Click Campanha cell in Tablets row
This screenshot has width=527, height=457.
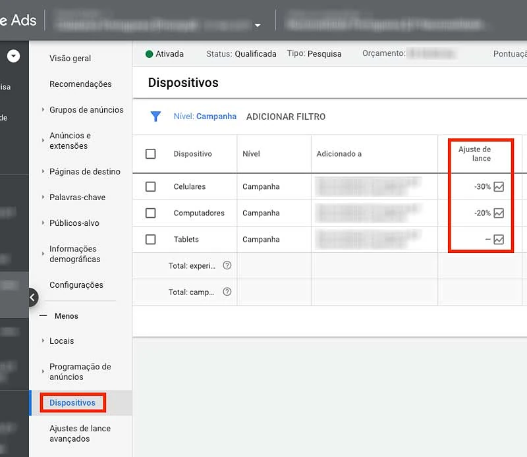pyautogui.click(x=261, y=239)
